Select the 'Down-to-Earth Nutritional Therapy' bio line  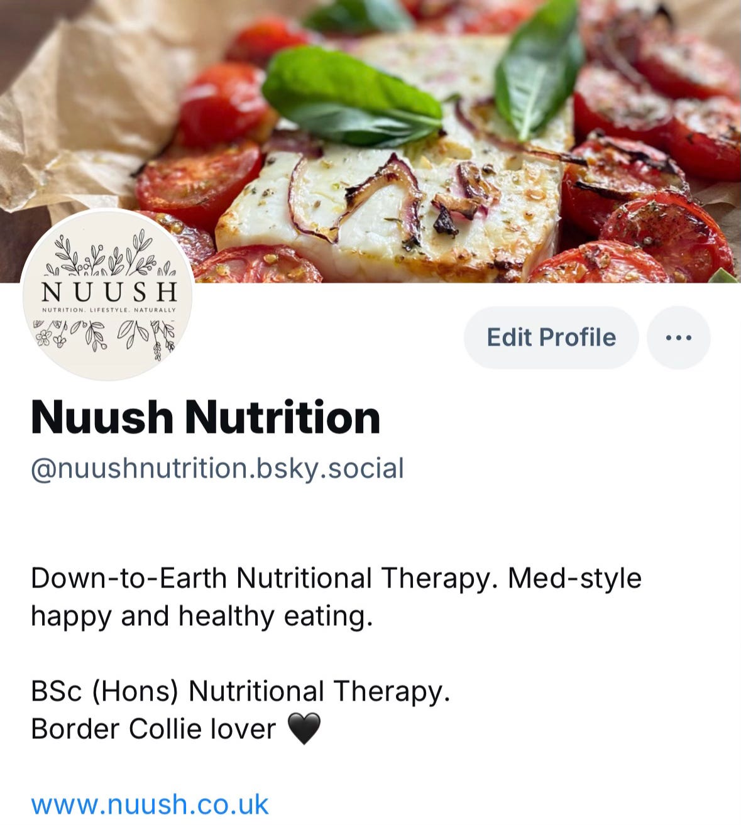click(265, 579)
